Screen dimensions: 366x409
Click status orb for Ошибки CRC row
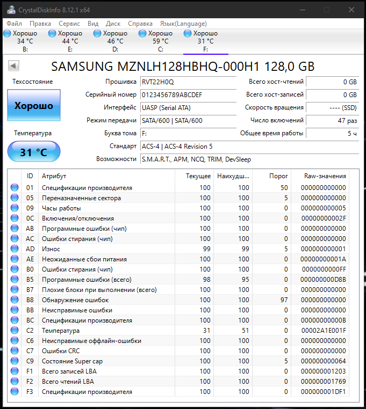coord(15,351)
